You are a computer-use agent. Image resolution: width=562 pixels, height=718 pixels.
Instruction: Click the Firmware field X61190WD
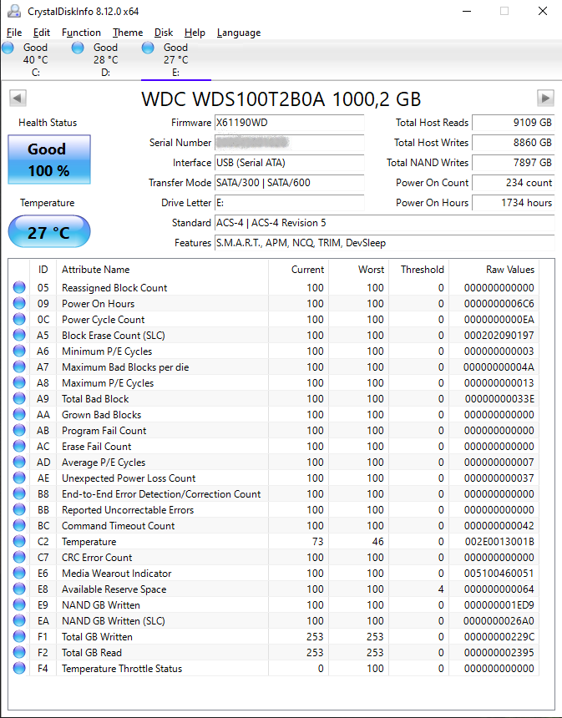pos(290,123)
